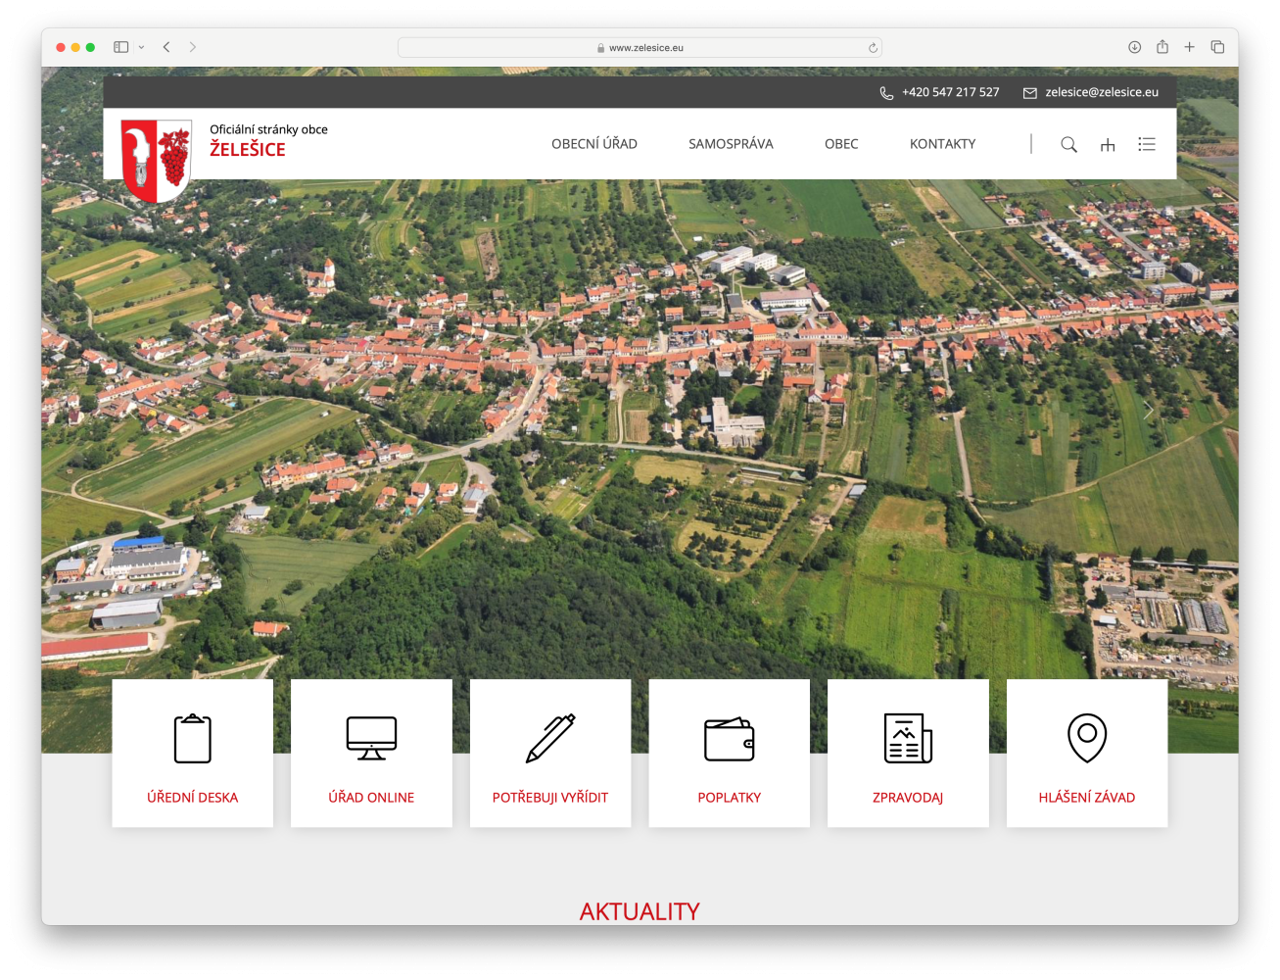Click the phone number +420 547 217 527
This screenshot has height=980, width=1280.
point(950,92)
